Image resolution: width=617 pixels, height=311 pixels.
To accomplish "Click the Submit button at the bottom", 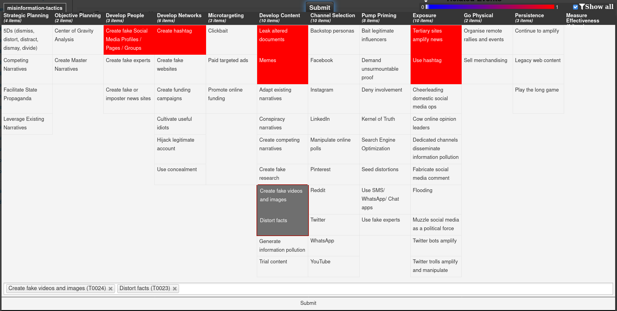I will [308, 303].
